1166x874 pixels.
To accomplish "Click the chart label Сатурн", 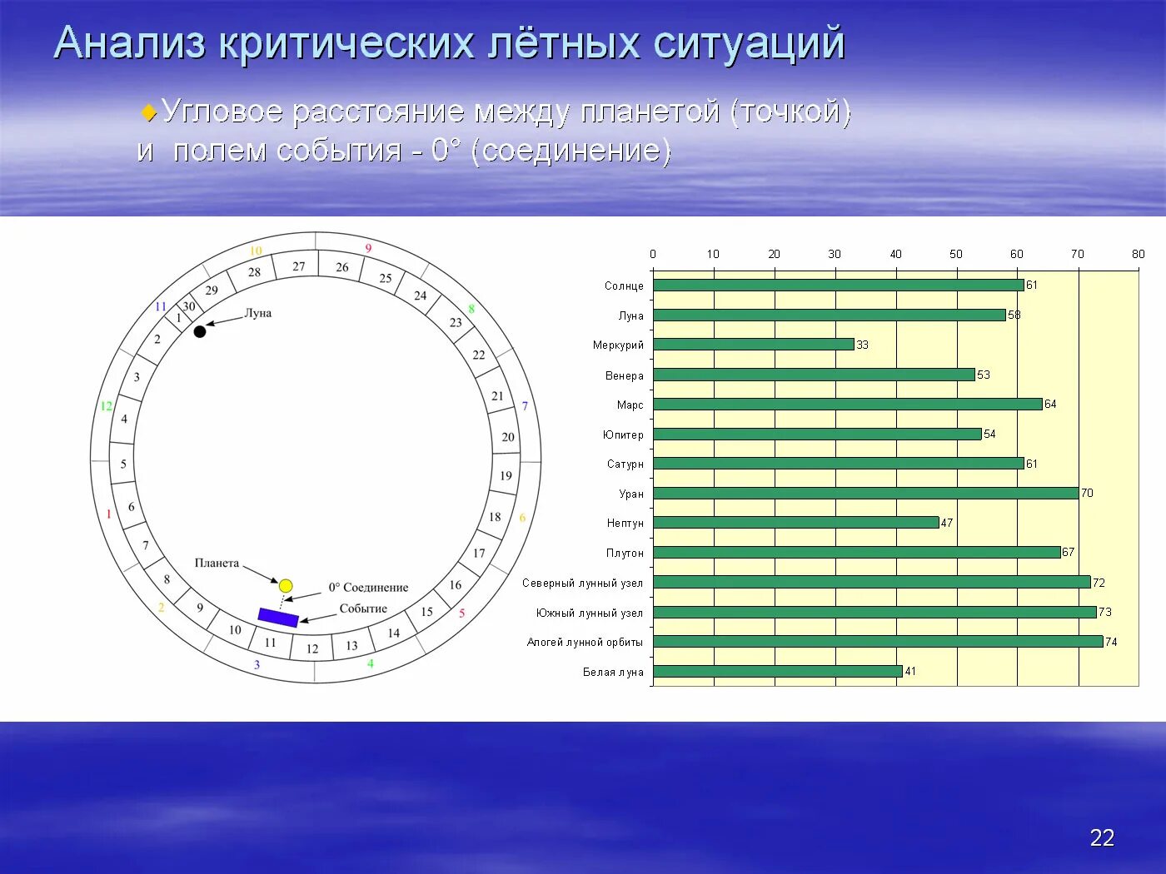I will [625, 464].
